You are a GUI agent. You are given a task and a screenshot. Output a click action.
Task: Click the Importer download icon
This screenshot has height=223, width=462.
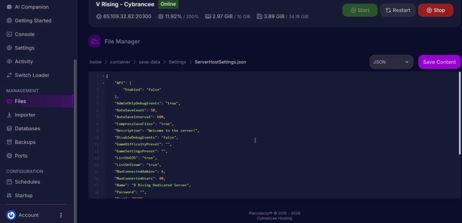pyautogui.click(x=9, y=115)
